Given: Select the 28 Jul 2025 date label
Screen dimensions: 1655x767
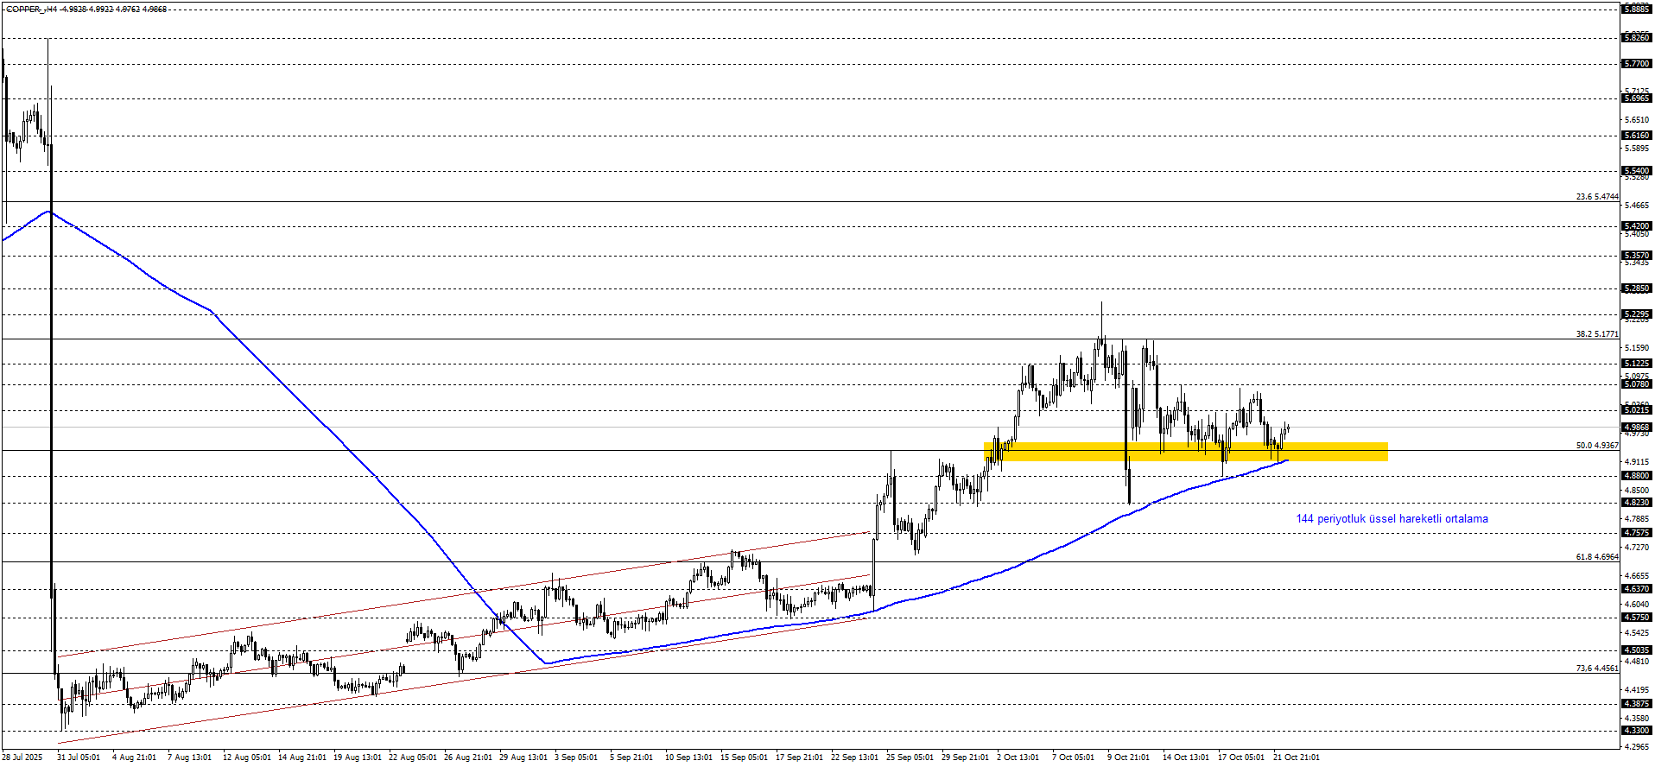Looking at the screenshot, I should pyautogui.click(x=22, y=757).
